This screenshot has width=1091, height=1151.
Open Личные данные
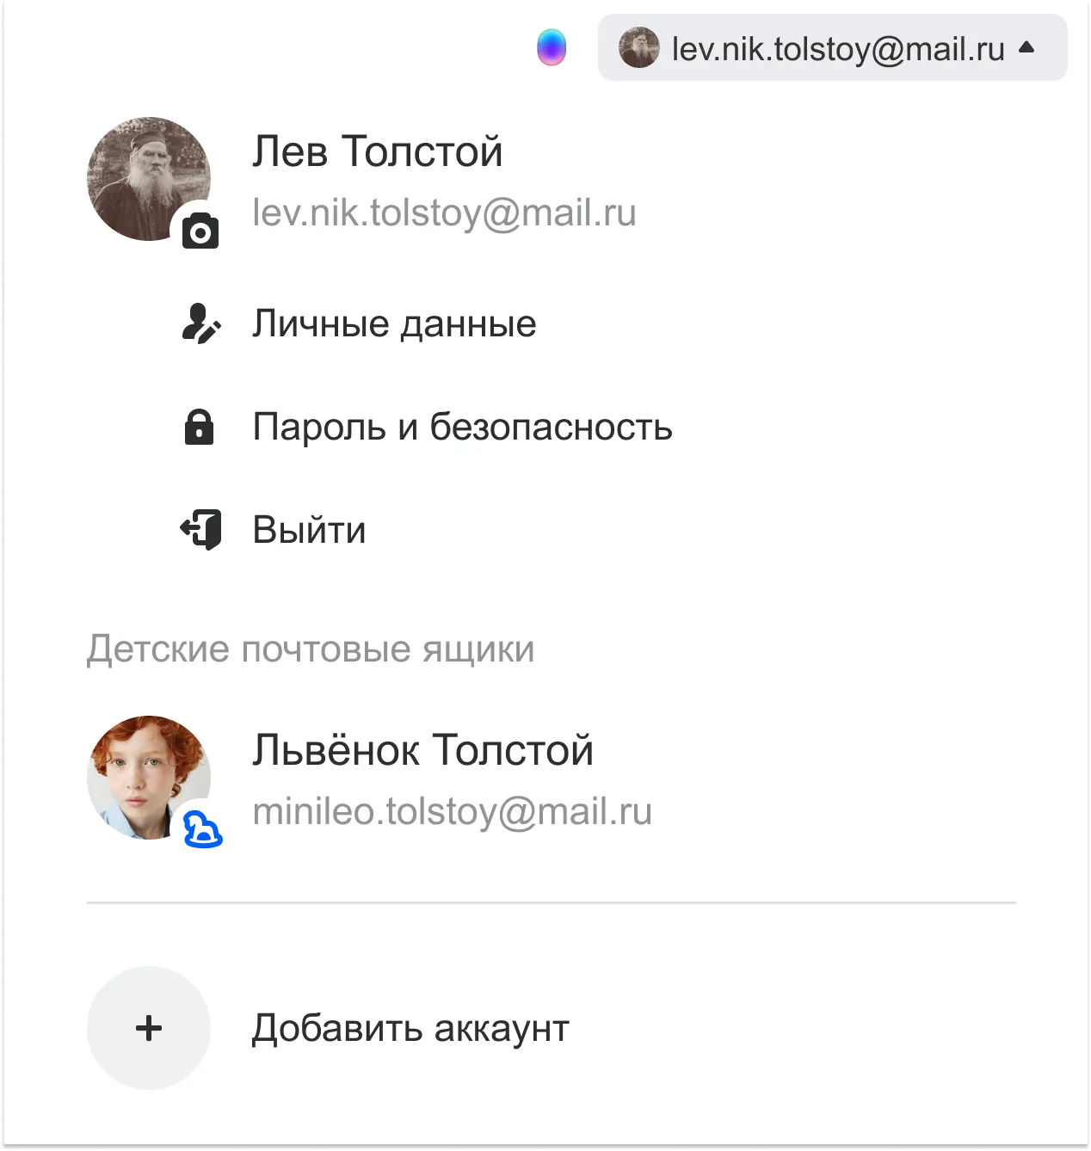(394, 324)
